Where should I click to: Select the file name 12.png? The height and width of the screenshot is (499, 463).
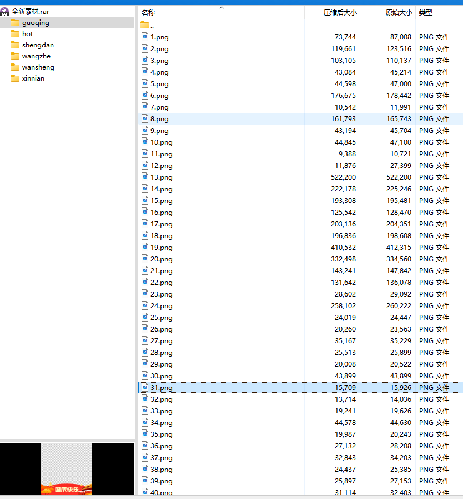(x=162, y=166)
